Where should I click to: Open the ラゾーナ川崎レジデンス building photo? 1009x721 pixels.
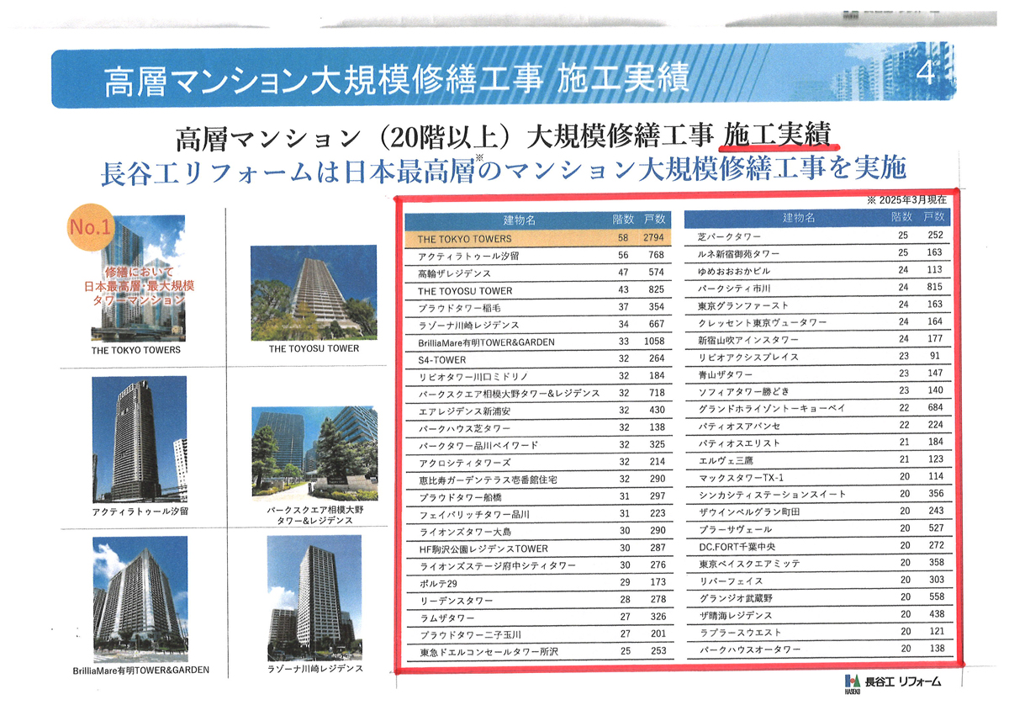click(x=314, y=596)
